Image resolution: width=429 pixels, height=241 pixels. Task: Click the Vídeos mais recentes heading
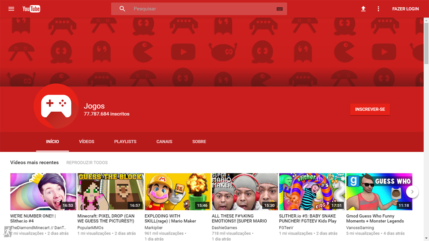pos(34,163)
